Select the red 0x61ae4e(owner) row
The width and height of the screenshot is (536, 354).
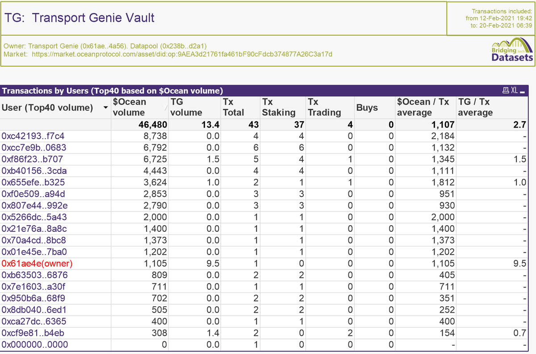pyautogui.click(x=37, y=263)
